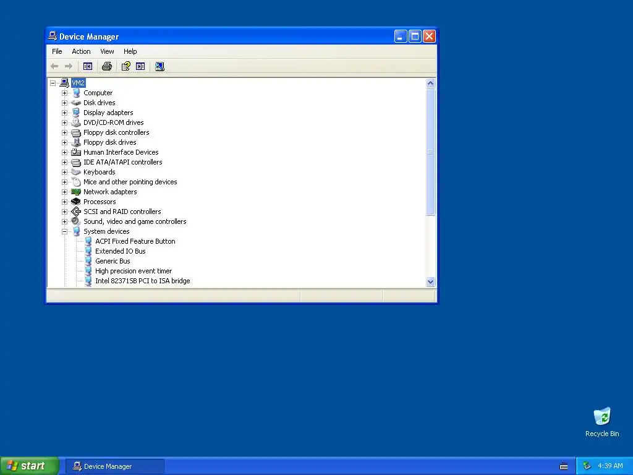Screen dimensions: 633x475
Task: Open Properties toolbar icon with question mark
Action: click(x=126, y=66)
